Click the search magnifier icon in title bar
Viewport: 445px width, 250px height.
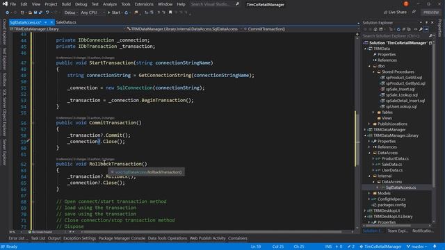pos(237,4)
